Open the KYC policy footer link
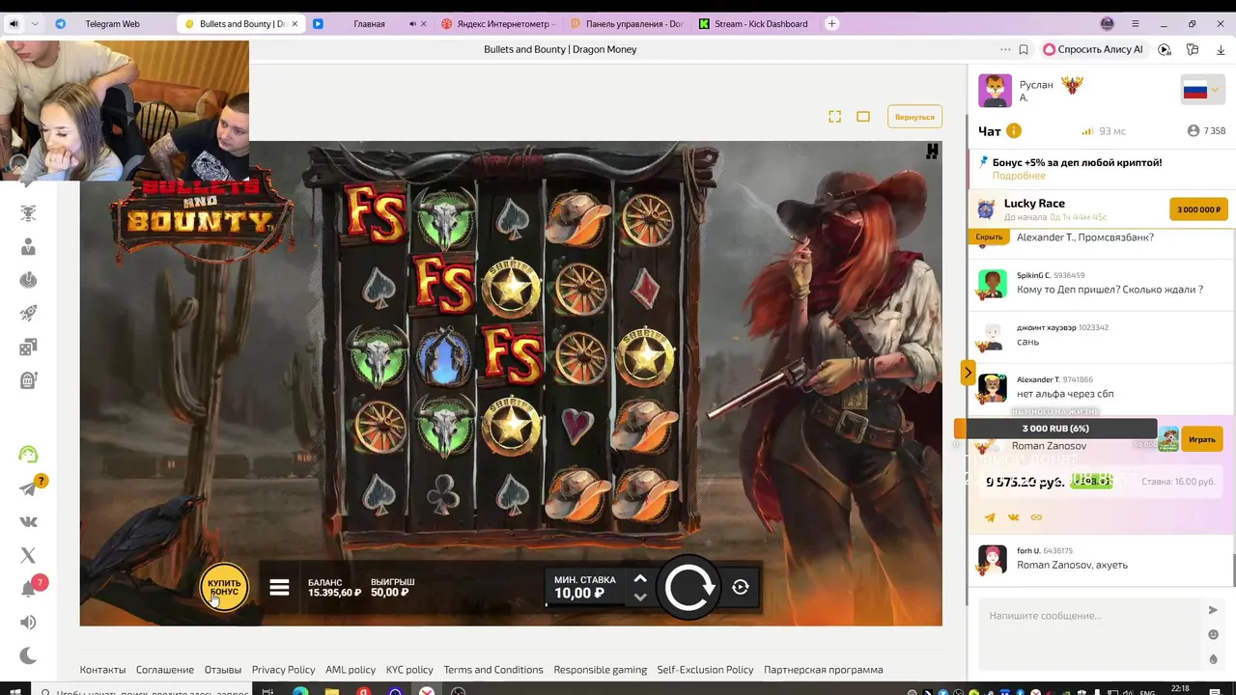Viewport: 1236px width, 695px height. coord(409,670)
